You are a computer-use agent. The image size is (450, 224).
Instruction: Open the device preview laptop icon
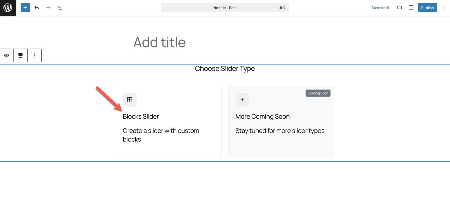pyautogui.click(x=399, y=8)
